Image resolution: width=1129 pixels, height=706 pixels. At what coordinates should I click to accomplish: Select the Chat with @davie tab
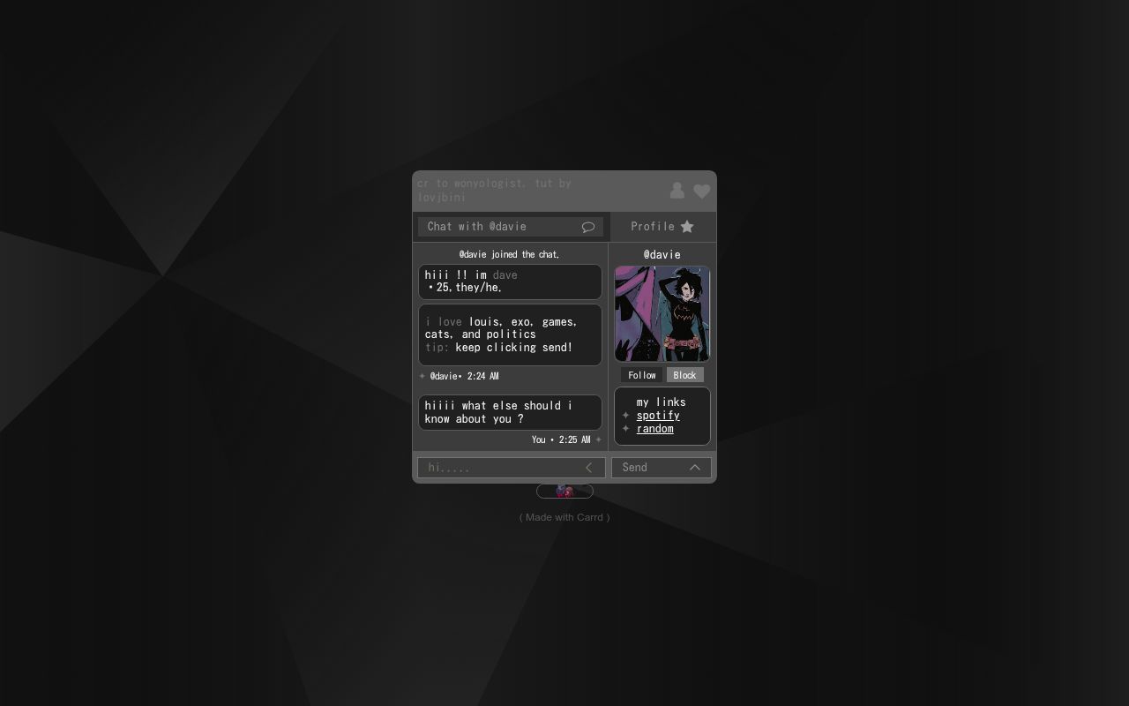[494, 227]
